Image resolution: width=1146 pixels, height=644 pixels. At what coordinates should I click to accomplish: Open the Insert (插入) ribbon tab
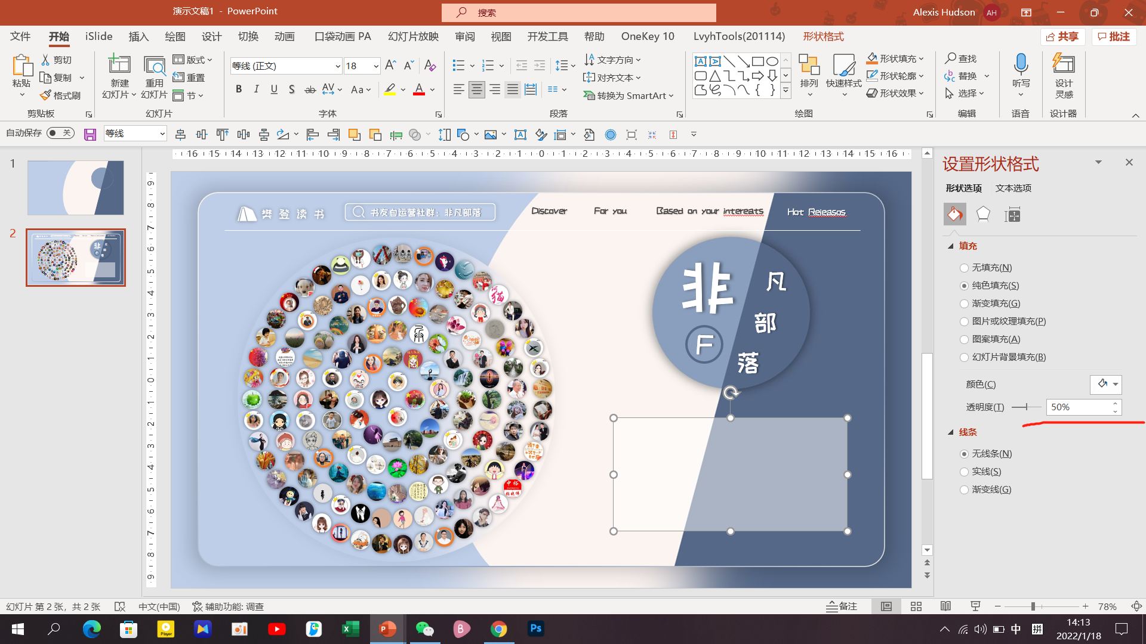(138, 36)
